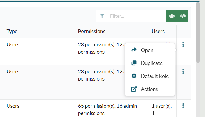Click the Users column header
The height and width of the screenshot is (117, 205).
158,31
